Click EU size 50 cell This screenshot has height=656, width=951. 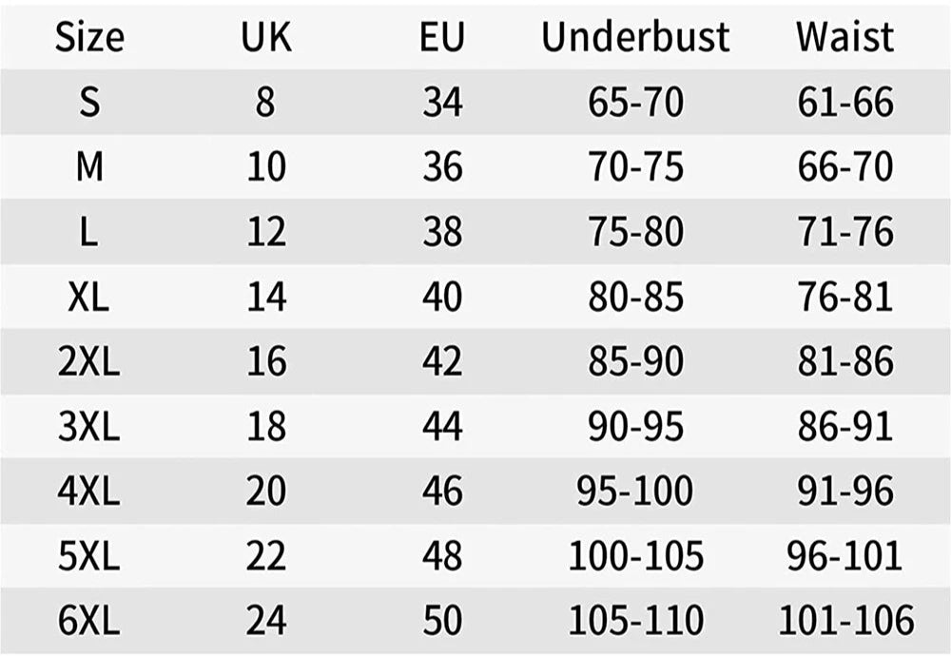(x=442, y=620)
